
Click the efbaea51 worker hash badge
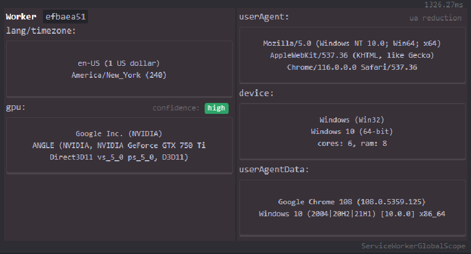(x=66, y=17)
